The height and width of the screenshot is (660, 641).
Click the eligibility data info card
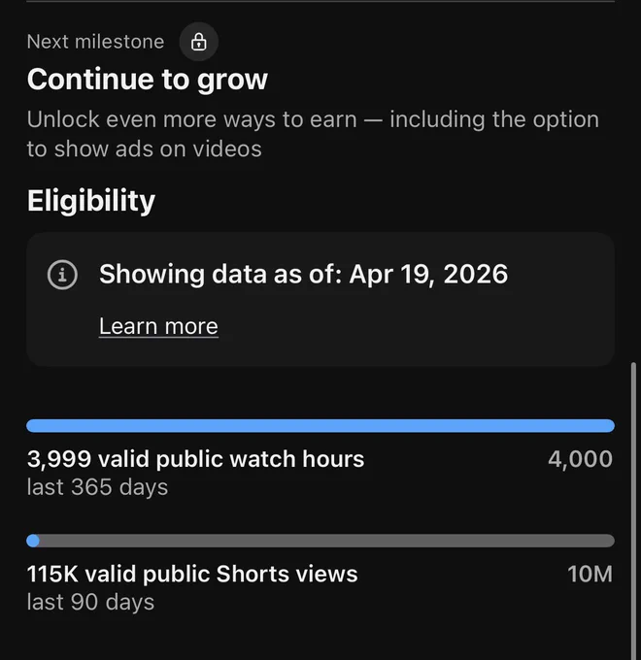pos(320,299)
